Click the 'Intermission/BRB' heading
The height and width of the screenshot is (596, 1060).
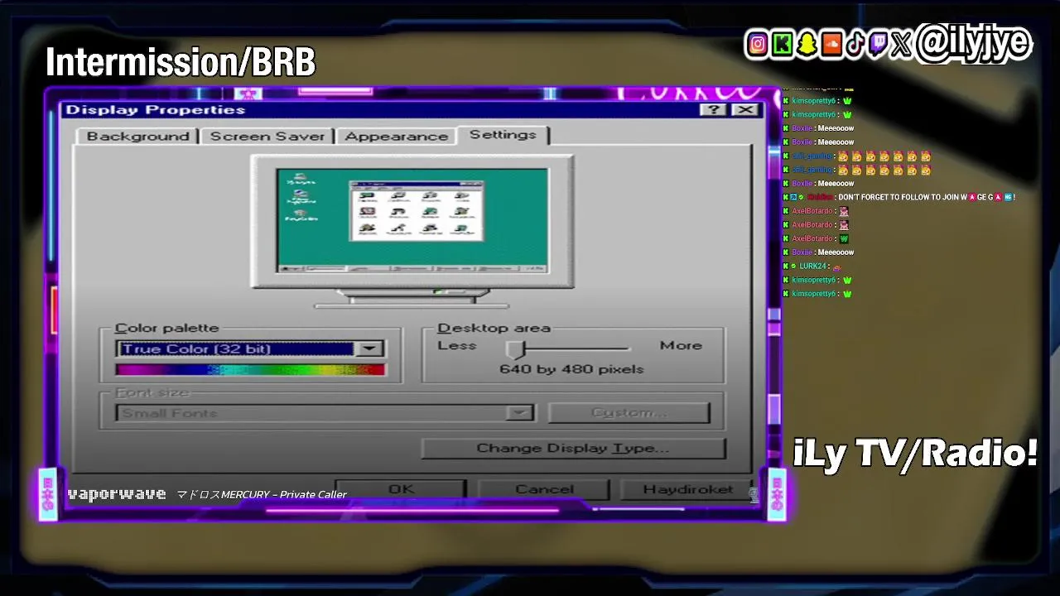tap(181, 62)
